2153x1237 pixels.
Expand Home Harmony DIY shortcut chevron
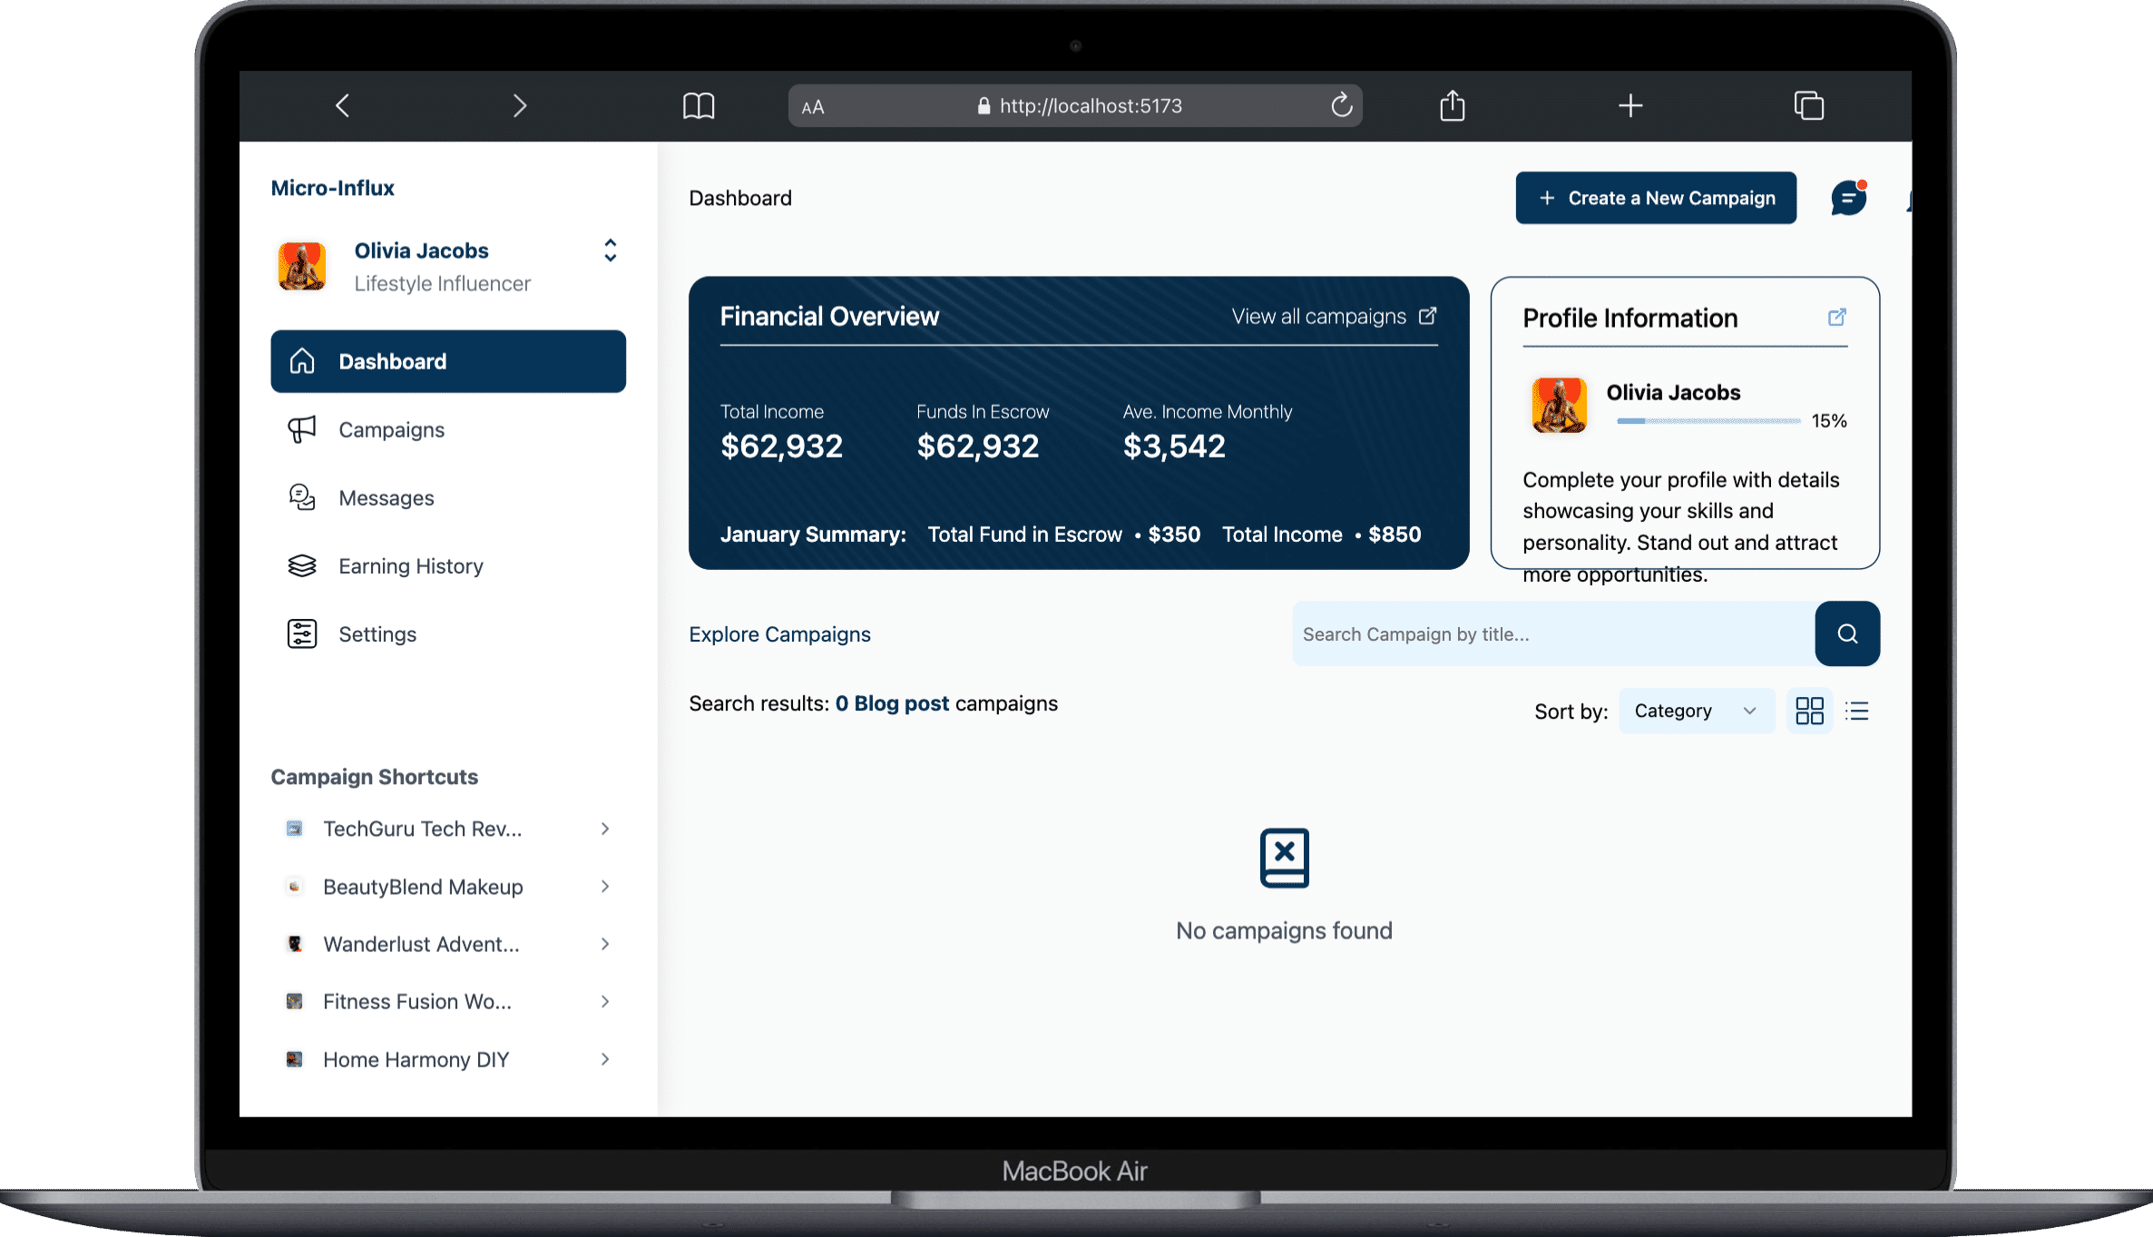coord(605,1059)
